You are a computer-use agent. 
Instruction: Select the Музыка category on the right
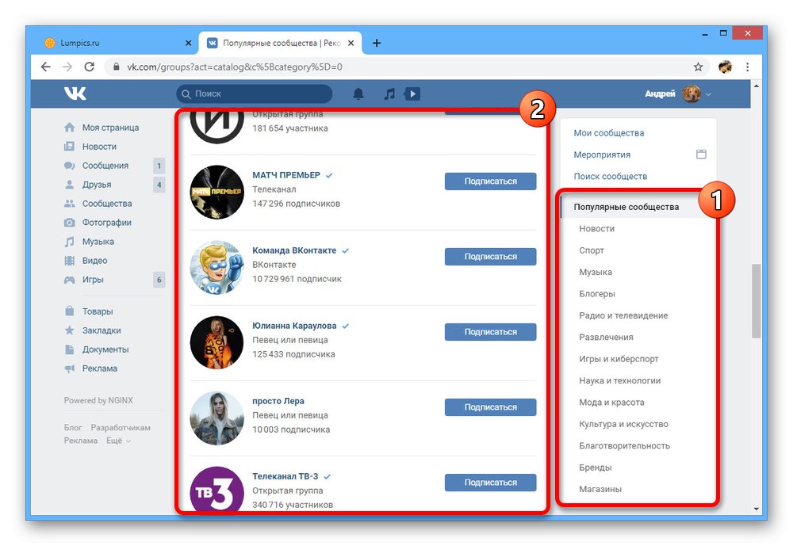(596, 272)
